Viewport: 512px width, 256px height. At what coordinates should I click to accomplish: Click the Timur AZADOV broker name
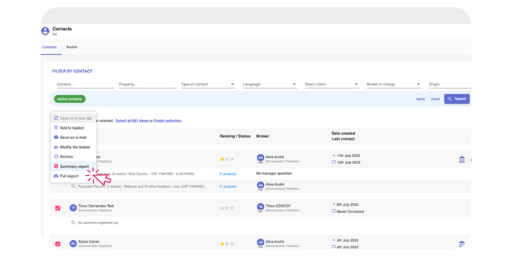pos(278,206)
